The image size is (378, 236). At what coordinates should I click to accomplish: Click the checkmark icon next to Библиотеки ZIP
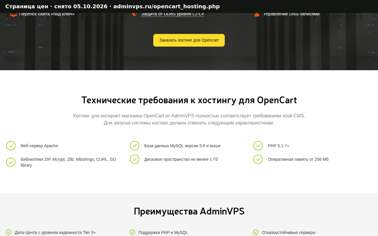11,162
